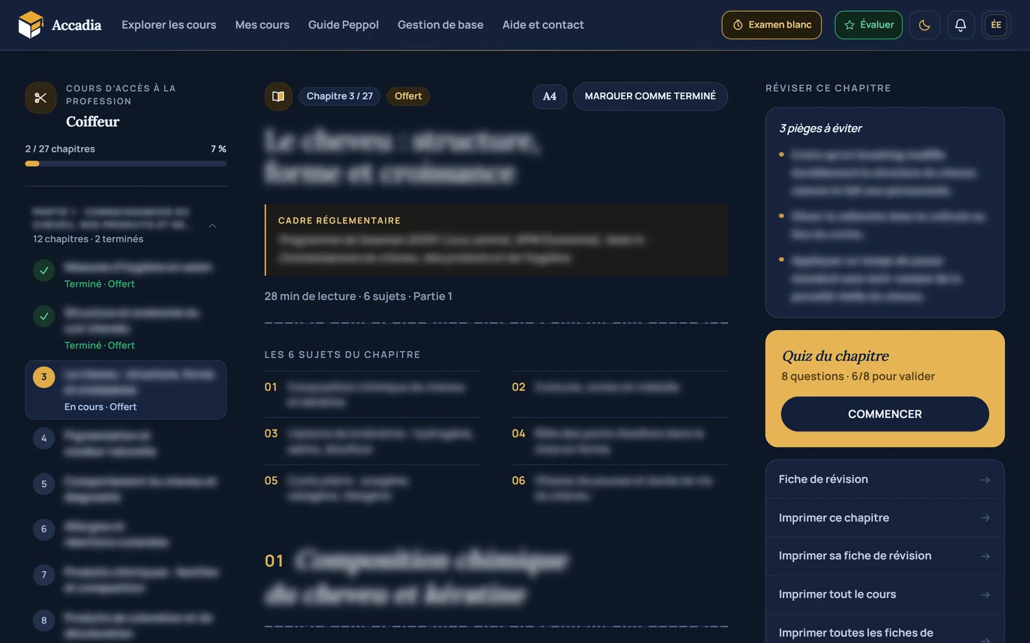1030x643 pixels.
Task: Click the open book chapter icon
Action: [278, 96]
